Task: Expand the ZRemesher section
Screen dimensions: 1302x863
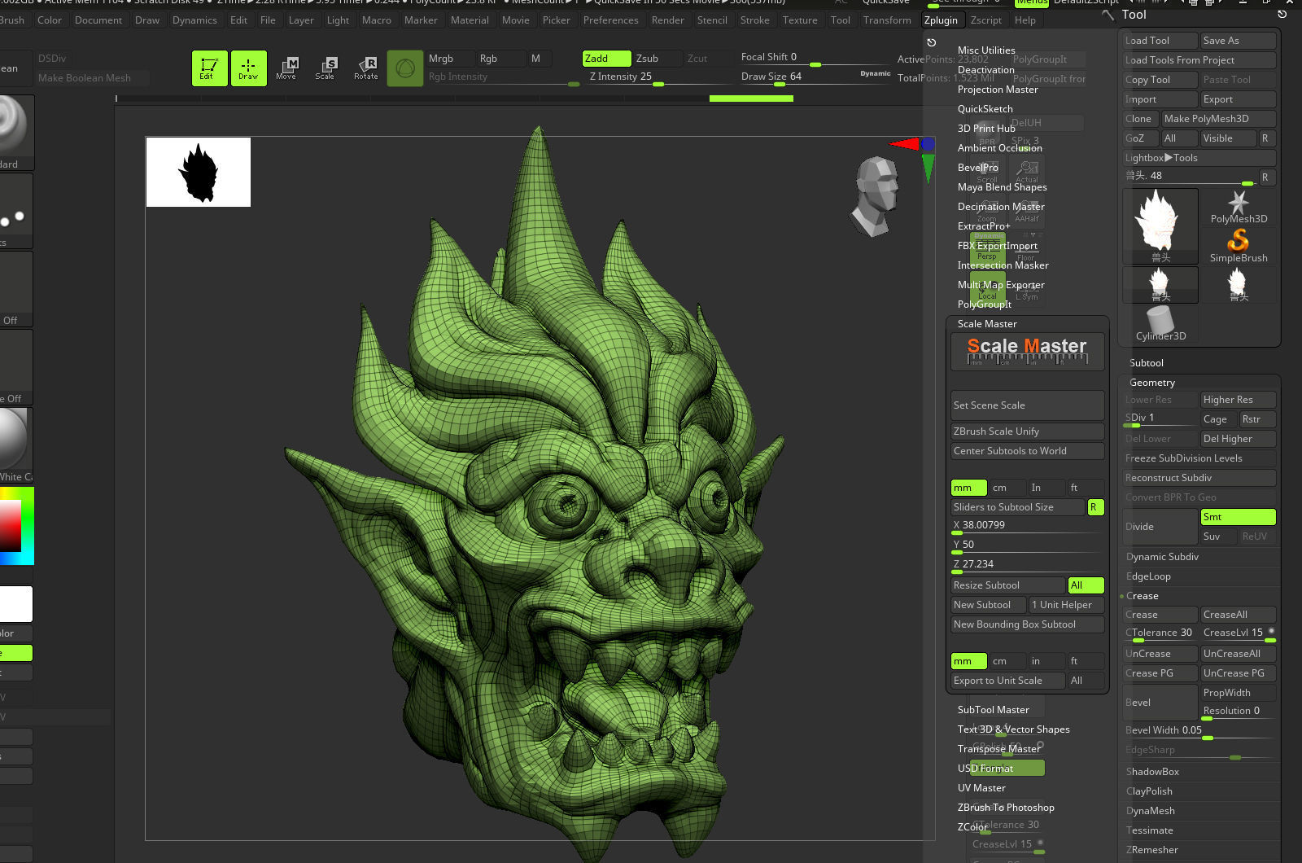Action: click(x=1151, y=850)
